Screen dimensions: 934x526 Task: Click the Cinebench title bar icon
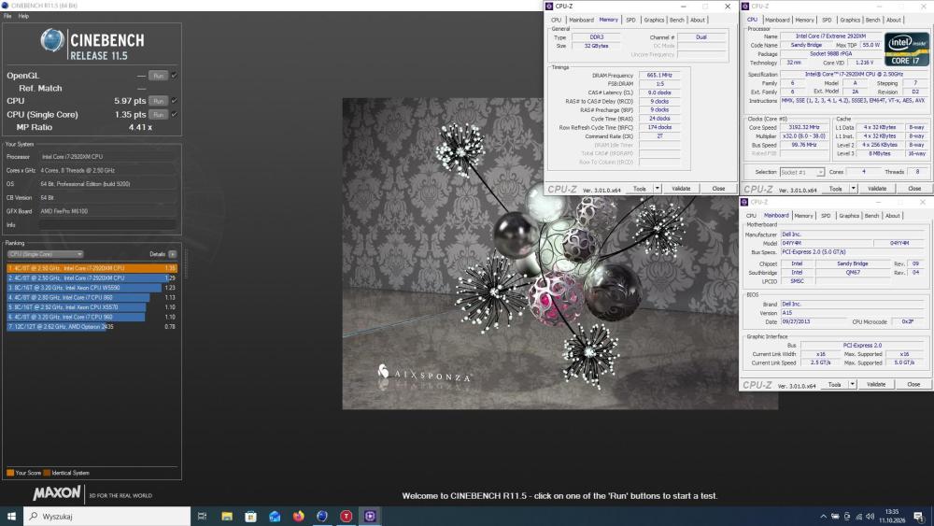(5, 6)
